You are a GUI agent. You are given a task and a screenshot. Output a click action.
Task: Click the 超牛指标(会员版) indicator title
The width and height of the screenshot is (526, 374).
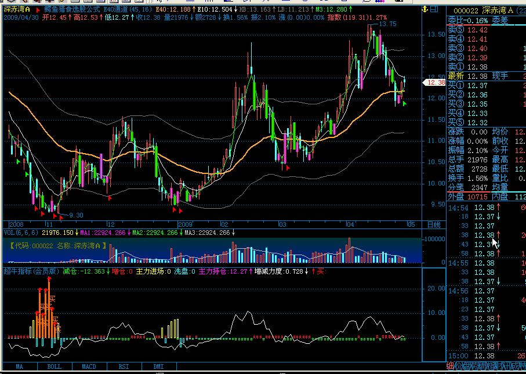coord(31,271)
